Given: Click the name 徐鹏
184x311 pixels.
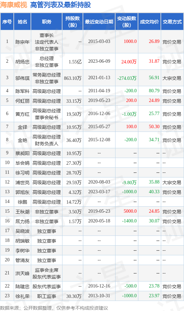Looking at the screenshot, I should tap(22, 202).
